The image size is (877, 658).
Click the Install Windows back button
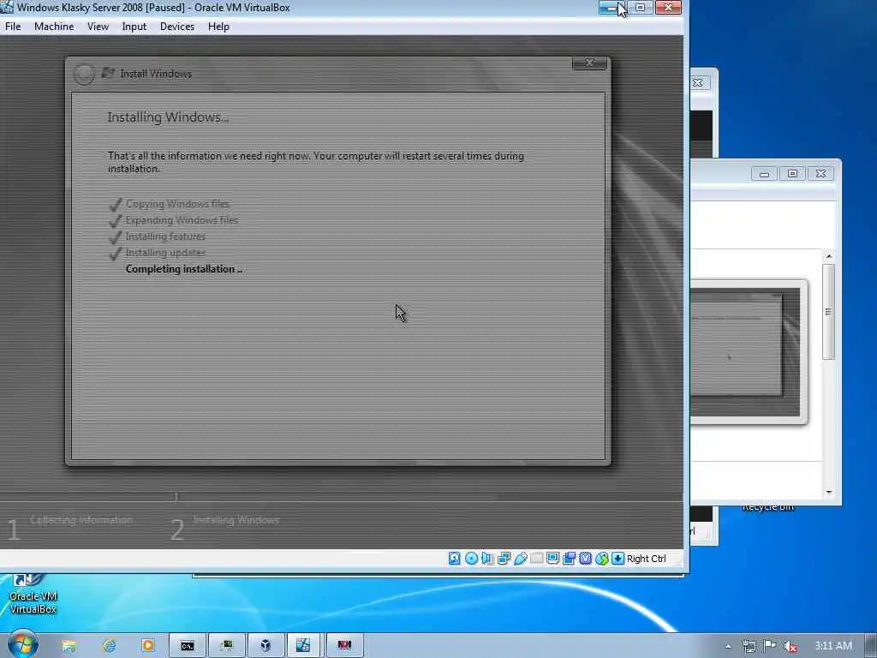tap(84, 75)
